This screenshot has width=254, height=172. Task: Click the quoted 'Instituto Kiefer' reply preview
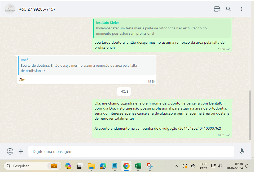[x=162, y=28]
